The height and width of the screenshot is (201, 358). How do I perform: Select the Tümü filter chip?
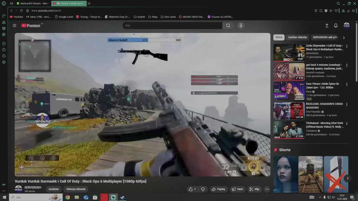pyautogui.click(x=279, y=37)
